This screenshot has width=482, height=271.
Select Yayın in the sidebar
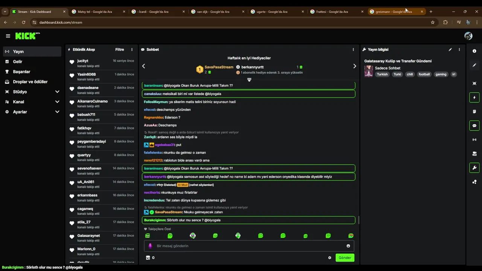(x=32, y=52)
